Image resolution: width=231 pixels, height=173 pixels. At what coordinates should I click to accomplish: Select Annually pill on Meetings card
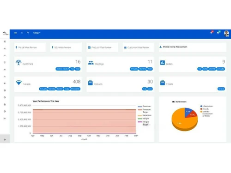pos(134,69)
